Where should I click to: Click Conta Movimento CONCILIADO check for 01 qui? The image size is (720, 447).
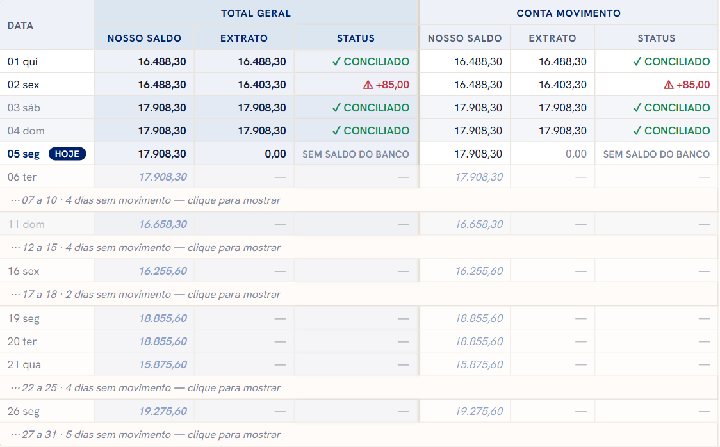pos(671,61)
